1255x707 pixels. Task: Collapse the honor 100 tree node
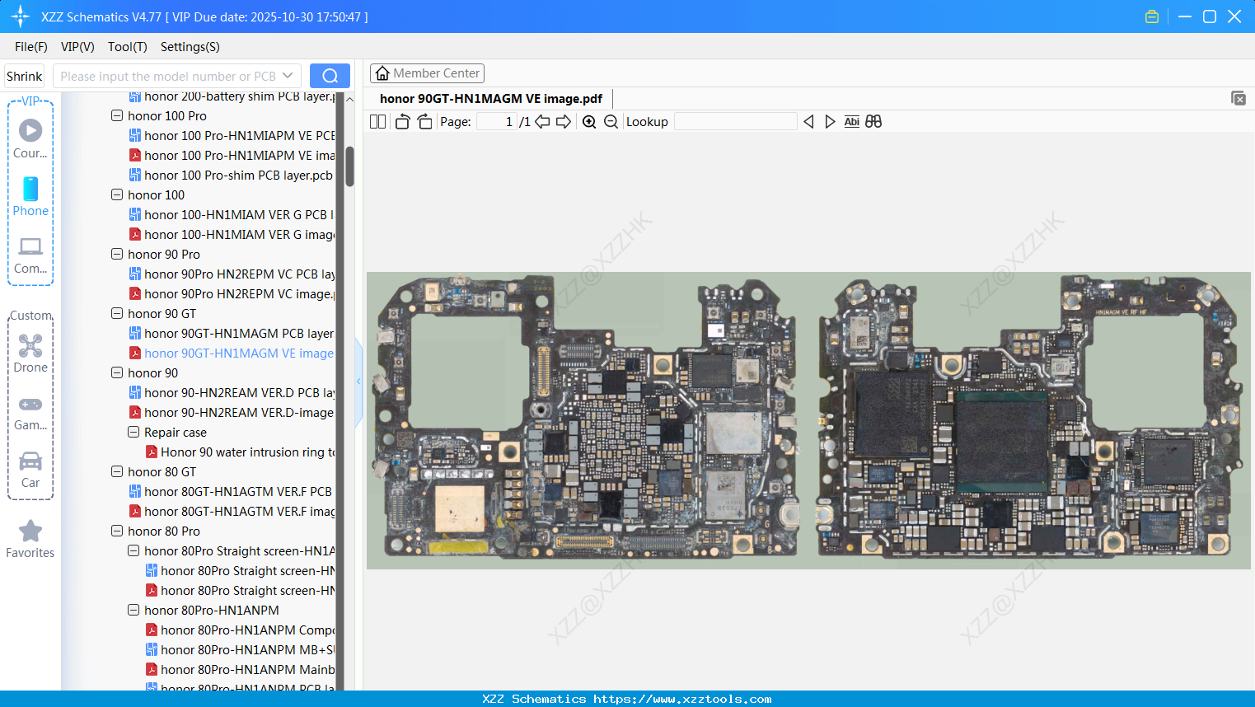[117, 195]
